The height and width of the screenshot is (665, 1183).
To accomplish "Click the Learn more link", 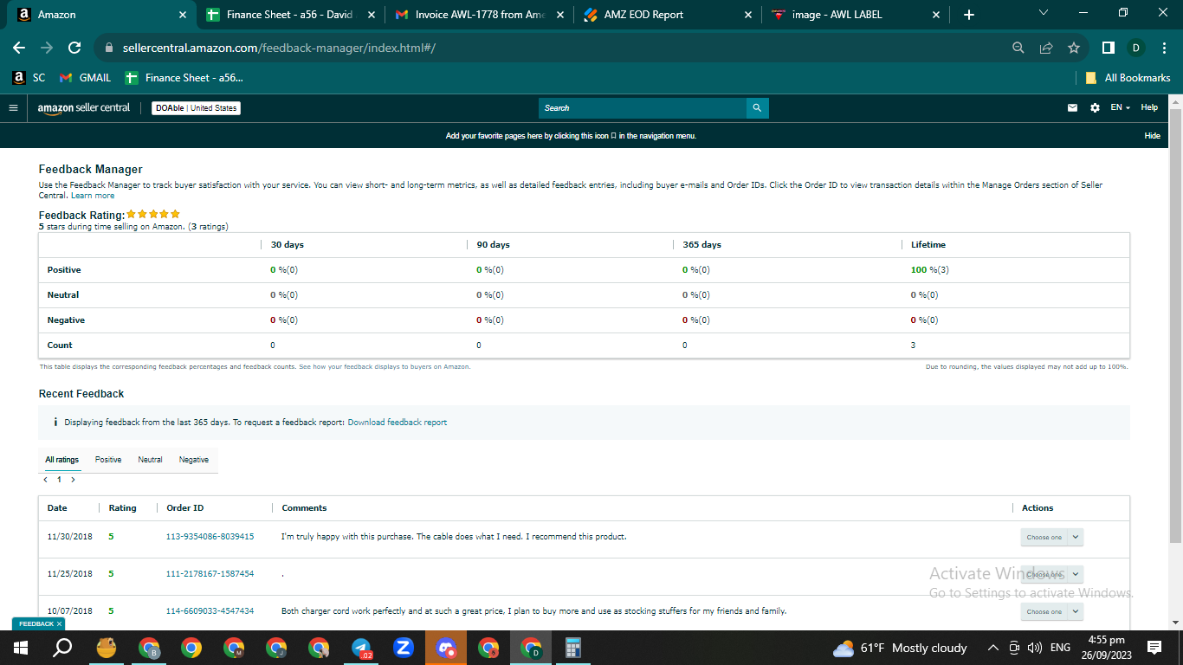I will 93,196.
